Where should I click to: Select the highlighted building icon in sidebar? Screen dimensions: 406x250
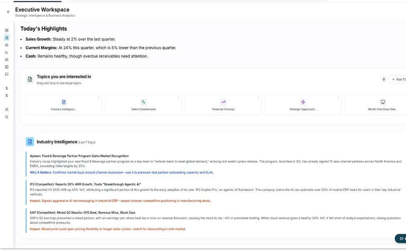click(7, 38)
